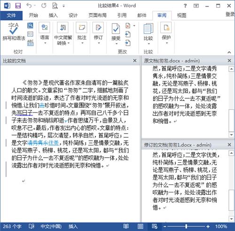
Task: Click the Reject change icon
Action: (128, 25)
